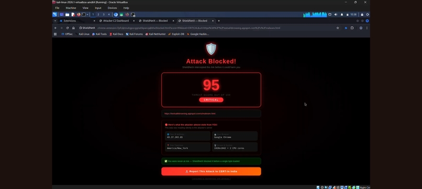The image size is (422, 189).
Task: Open the Google Hacking bookmark
Action: pos(198,34)
